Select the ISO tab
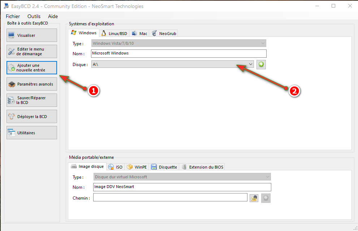The height and width of the screenshot is (231, 358). [x=116, y=167]
